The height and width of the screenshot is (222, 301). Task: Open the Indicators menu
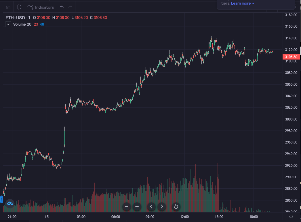pyautogui.click(x=41, y=7)
